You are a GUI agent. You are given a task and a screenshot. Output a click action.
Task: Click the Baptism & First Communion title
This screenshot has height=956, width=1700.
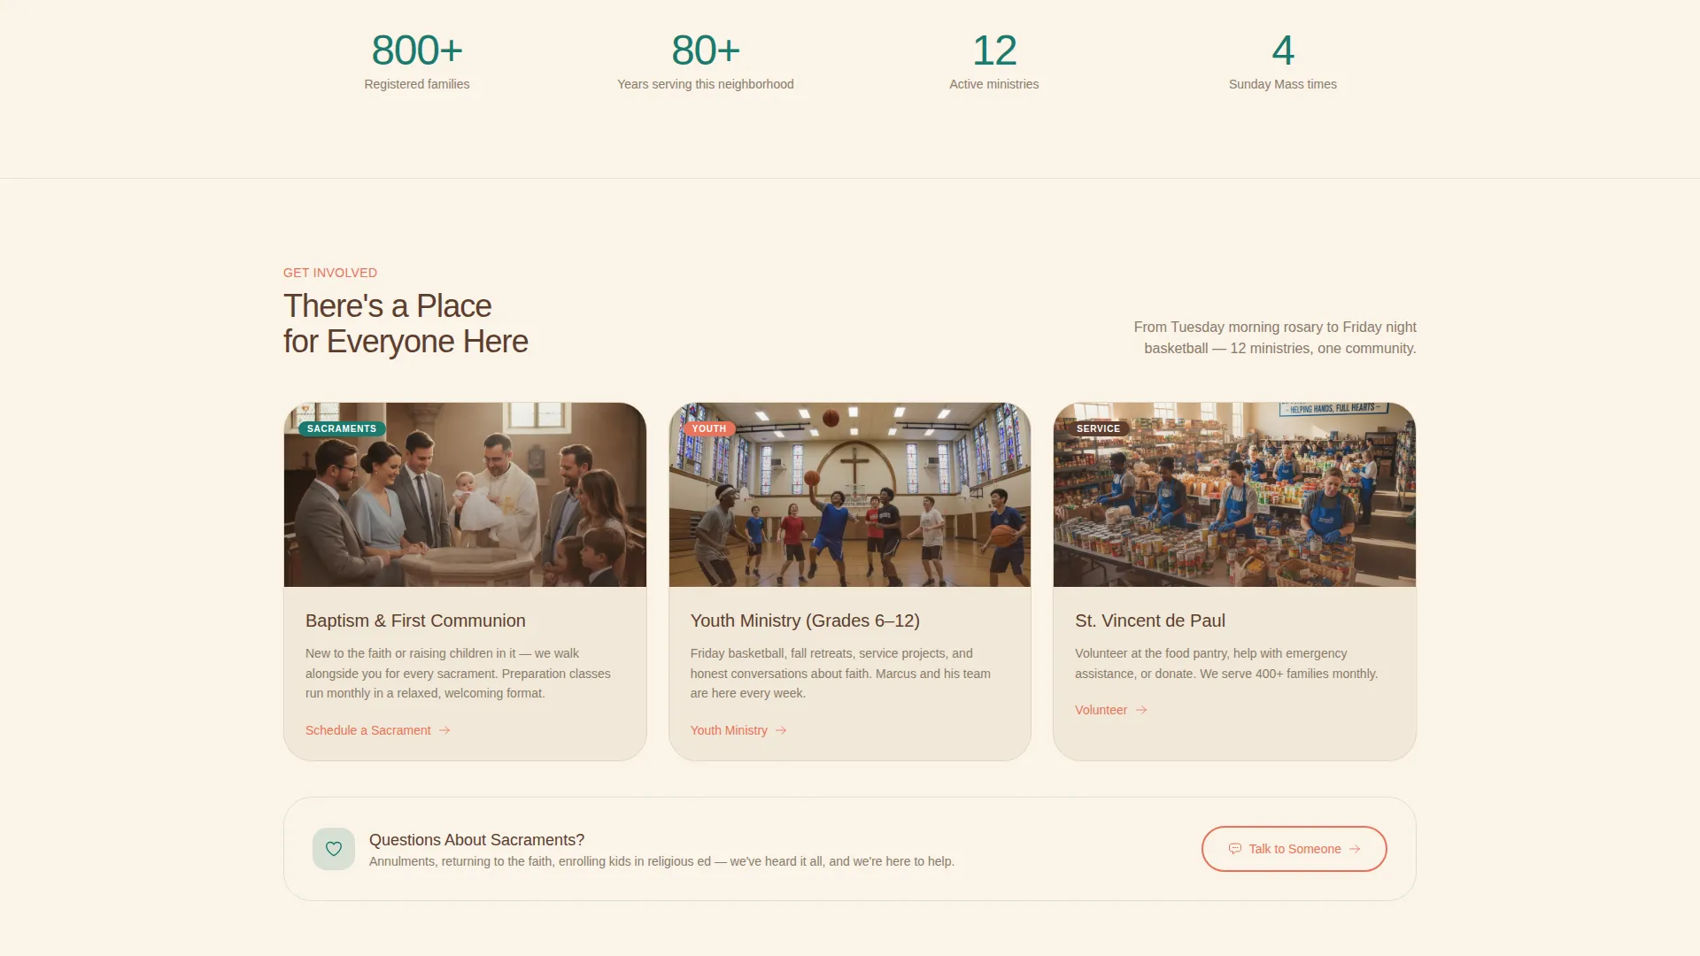pyautogui.click(x=415, y=621)
